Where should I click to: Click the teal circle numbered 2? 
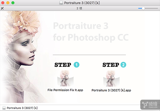pyautogui.click(x=123, y=65)
